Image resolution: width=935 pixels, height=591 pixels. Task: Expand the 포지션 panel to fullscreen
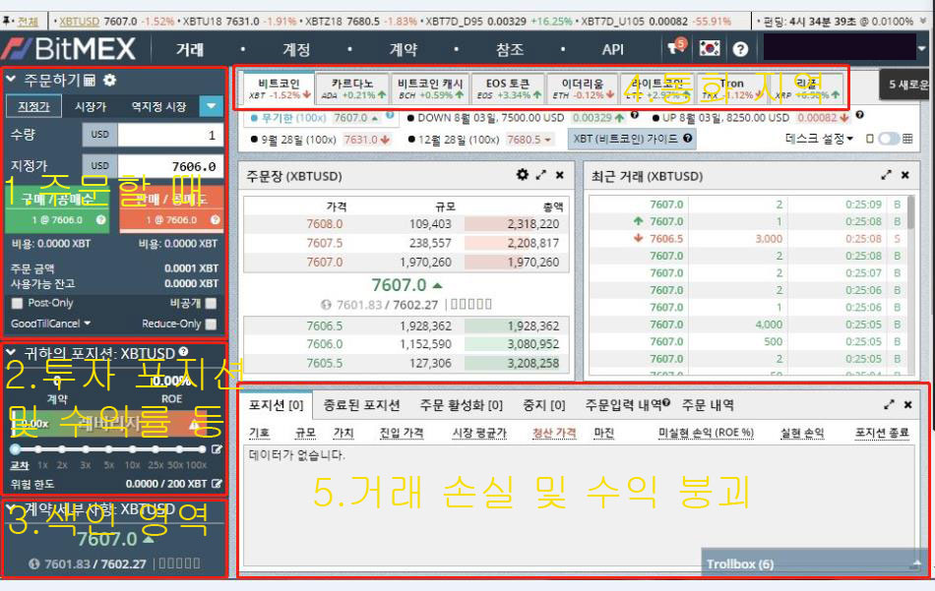[889, 404]
